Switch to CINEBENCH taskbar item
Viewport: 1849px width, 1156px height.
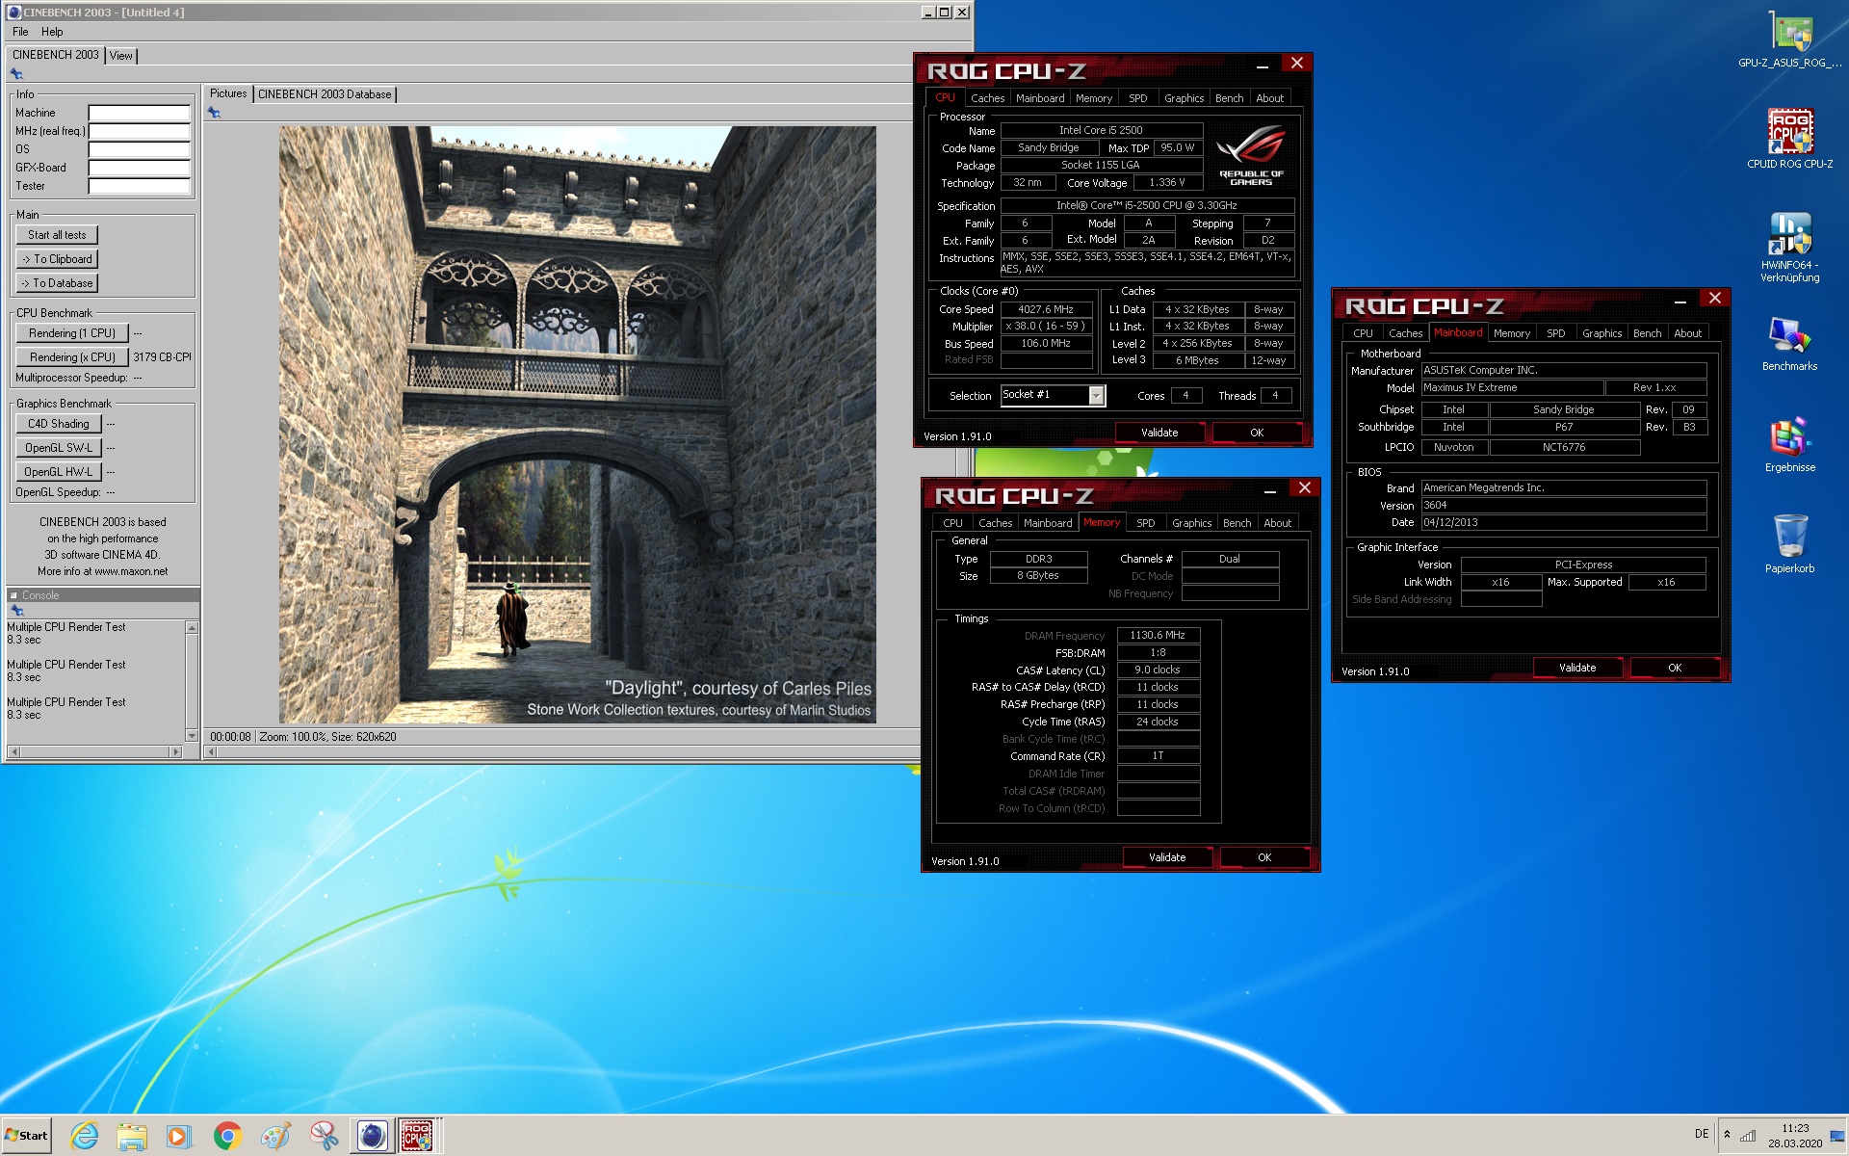[372, 1136]
